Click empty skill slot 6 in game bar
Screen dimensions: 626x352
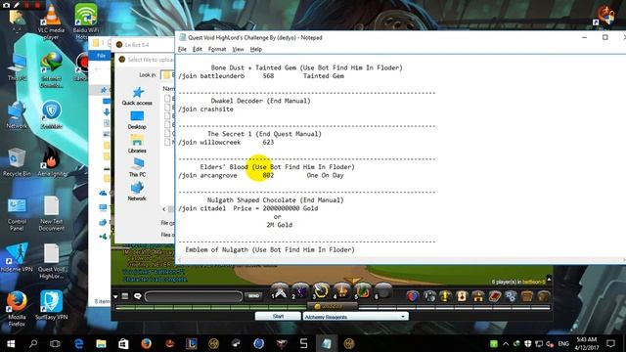coord(383,291)
